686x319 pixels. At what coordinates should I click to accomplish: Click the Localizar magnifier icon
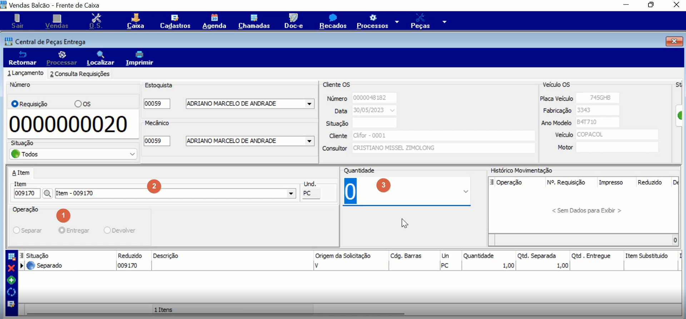[x=100, y=54]
